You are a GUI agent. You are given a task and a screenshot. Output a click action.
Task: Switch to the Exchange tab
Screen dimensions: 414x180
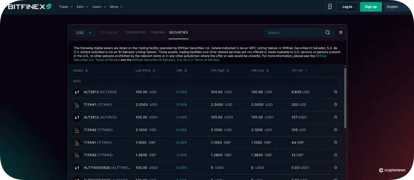(109, 32)
